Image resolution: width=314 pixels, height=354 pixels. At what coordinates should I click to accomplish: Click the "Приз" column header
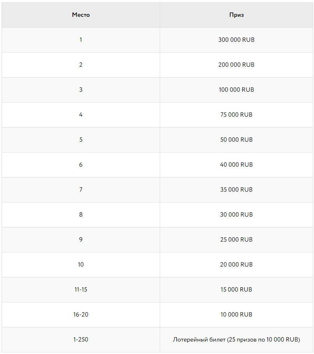236,15
